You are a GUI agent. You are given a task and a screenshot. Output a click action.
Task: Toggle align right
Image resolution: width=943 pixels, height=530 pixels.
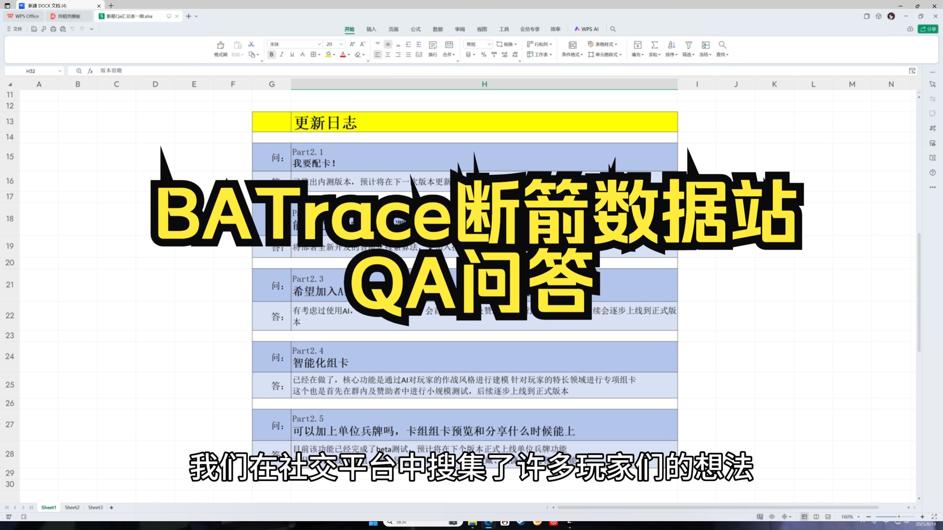(398, 54)
